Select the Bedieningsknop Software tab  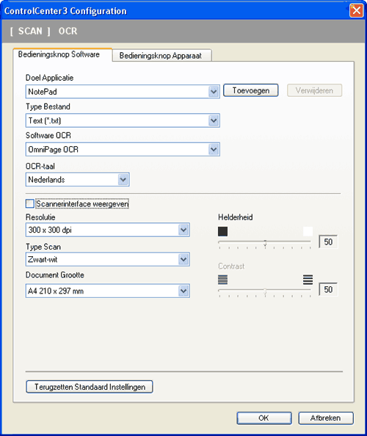[x=62, y=54]
